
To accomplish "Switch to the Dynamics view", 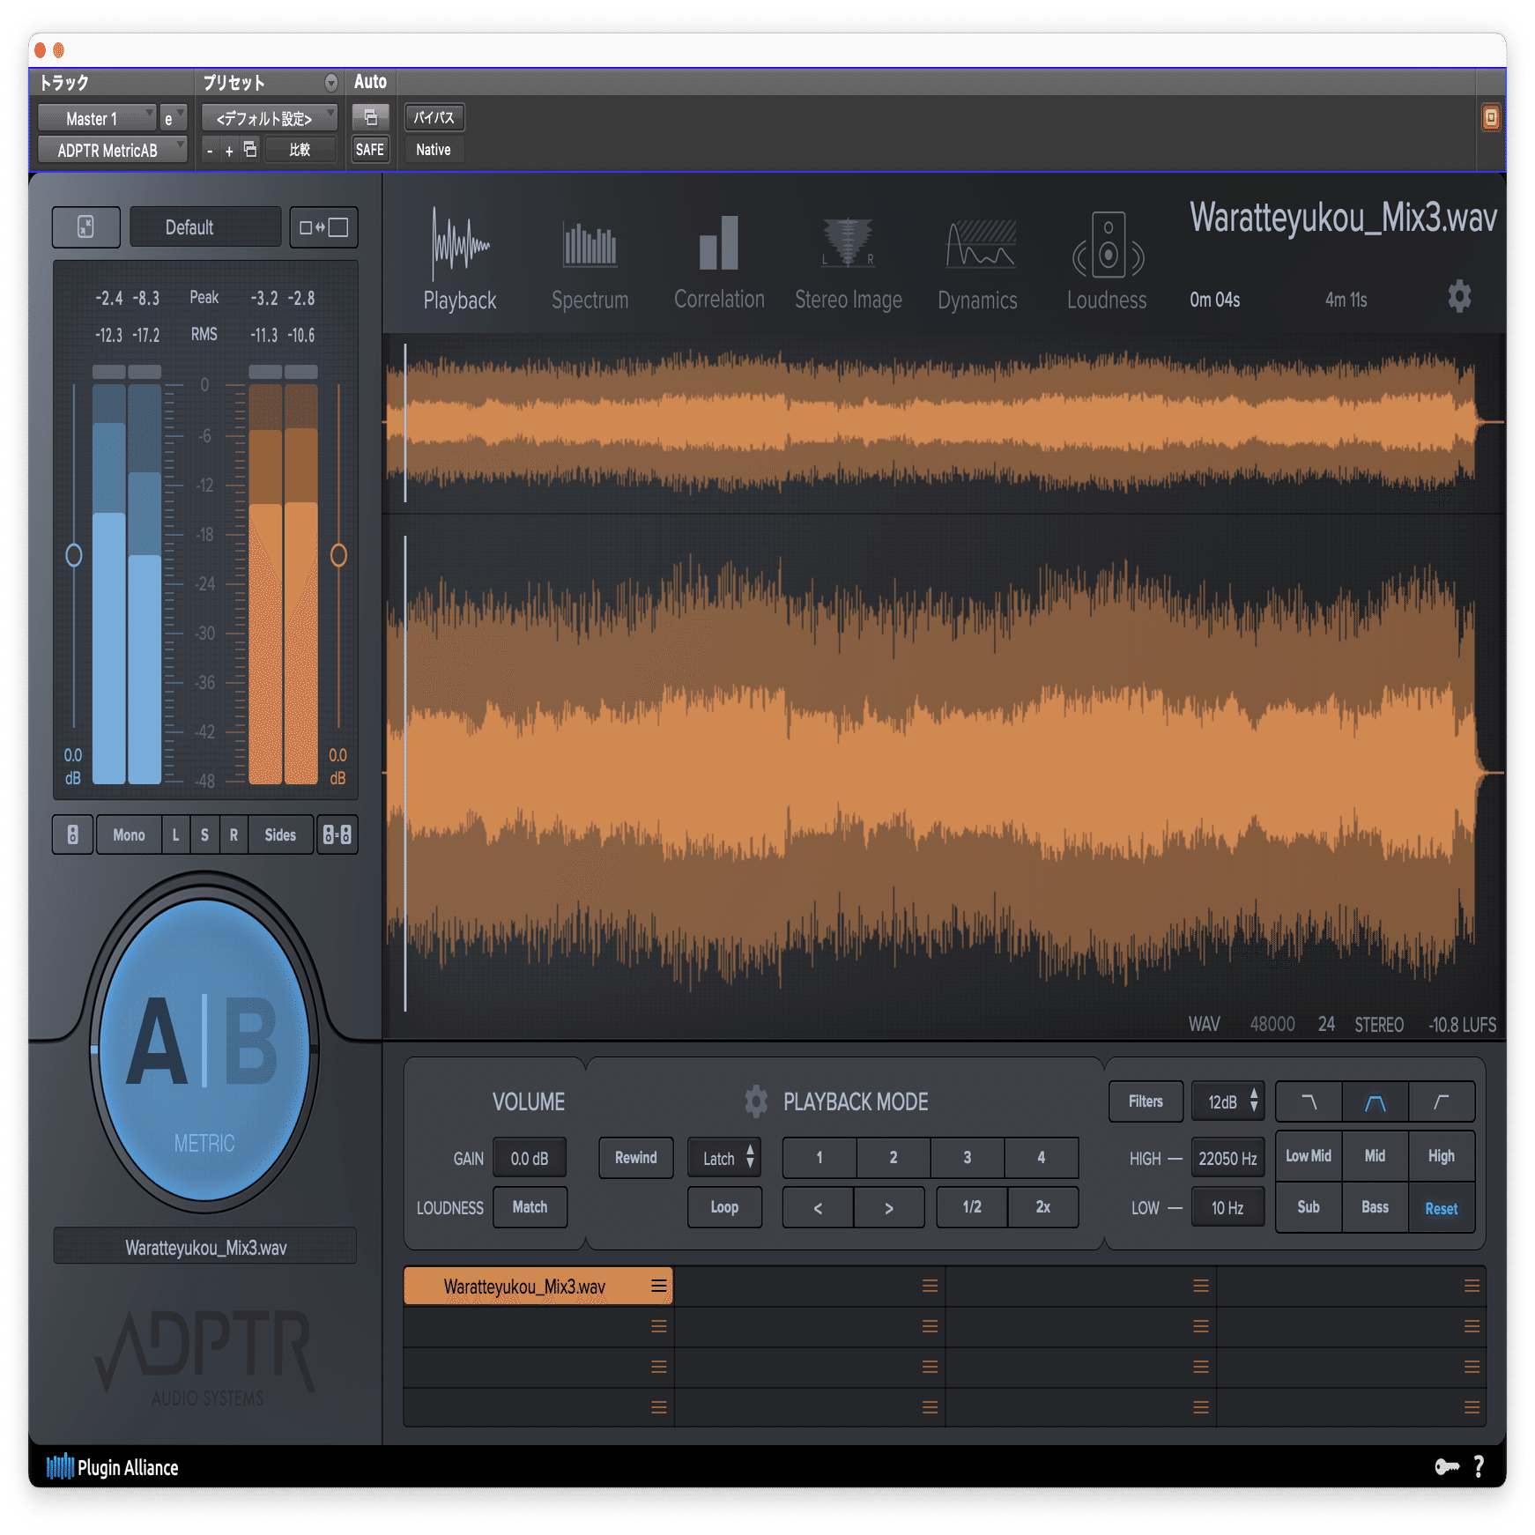I will tap(977, 263).
